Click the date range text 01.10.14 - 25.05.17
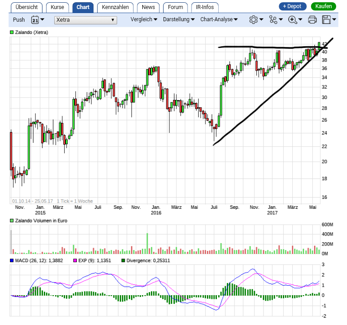This screenshot has height=325, width=347. tap(33, 201)
